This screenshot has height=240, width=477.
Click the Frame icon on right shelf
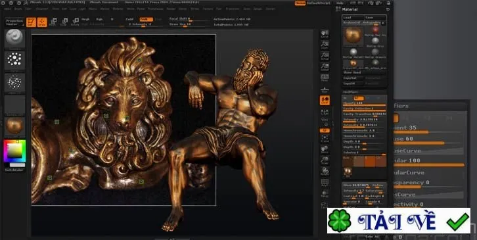(325, 139)
